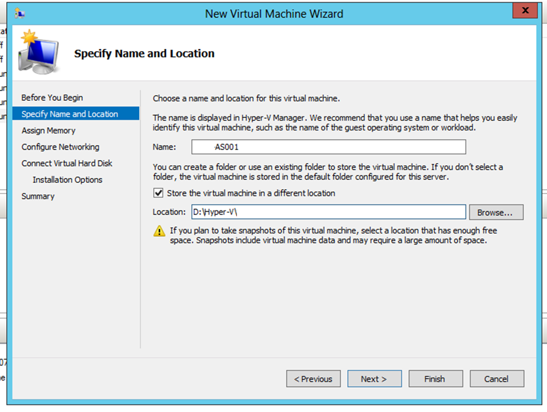547x412 pixels.
Task: Click the Previous button
Action: click(313, 379)
